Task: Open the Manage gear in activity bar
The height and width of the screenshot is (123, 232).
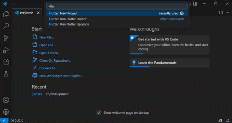Action: [x=6, y=112]
